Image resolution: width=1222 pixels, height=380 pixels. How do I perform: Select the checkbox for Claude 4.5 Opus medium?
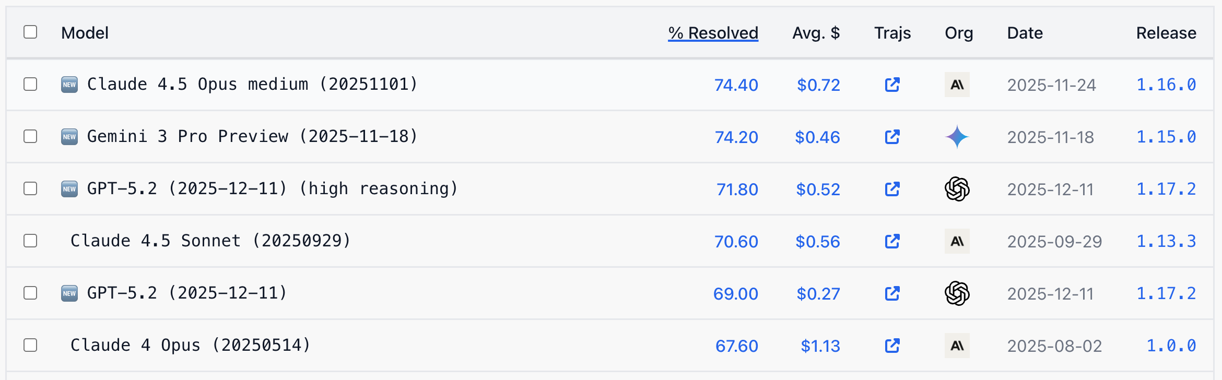[x=30, y=85]
